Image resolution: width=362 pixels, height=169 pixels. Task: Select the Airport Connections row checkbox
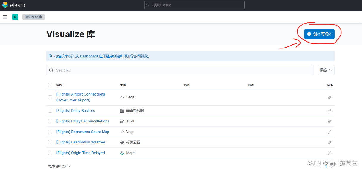click(50, 97)
